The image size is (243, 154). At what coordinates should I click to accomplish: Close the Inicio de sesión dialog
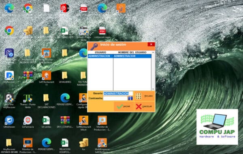tap(151, 44)
